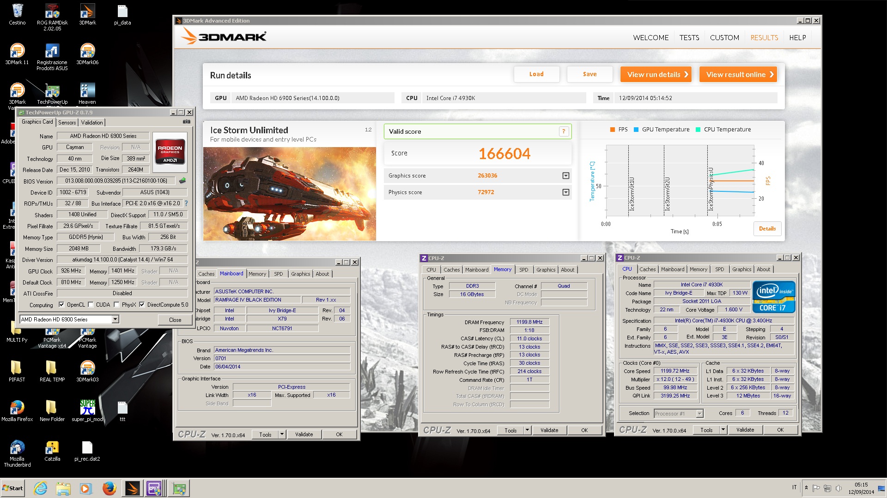Screen dimensions: 887x498
Task: Open SPD tab in Memory CPU-Z window
Action: pyautogui.click(x=523, y=270)
